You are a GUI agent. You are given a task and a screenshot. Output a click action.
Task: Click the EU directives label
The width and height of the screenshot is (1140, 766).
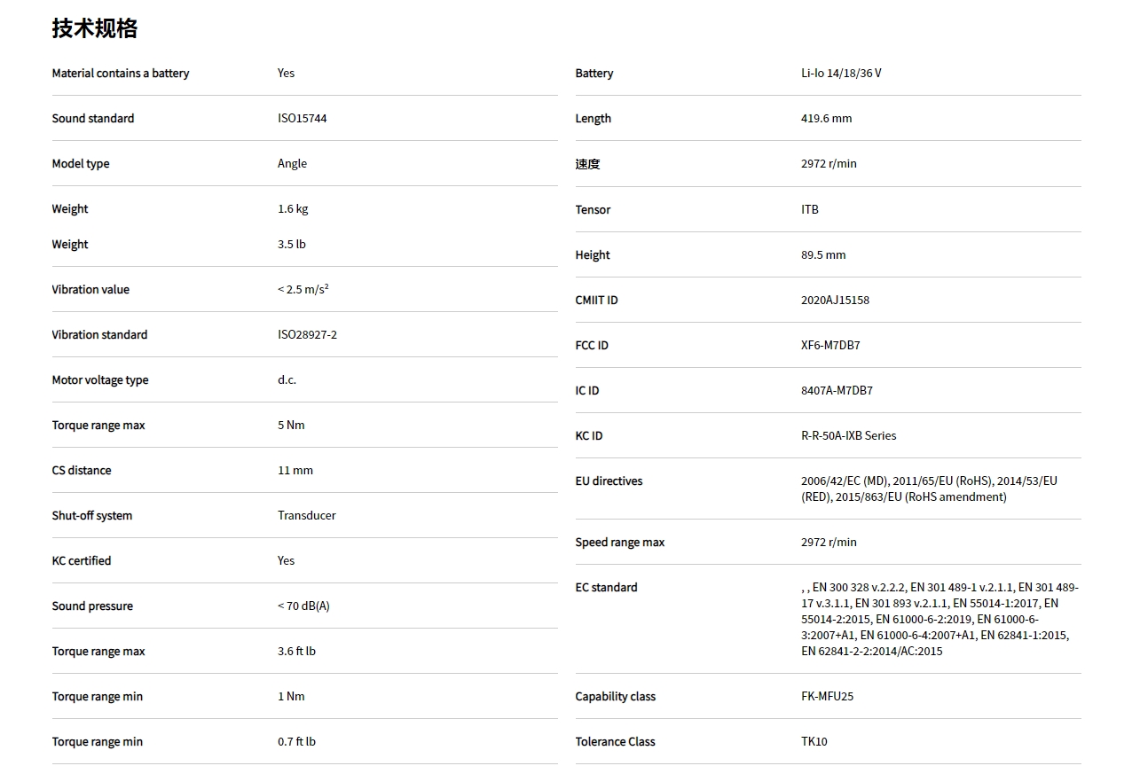pyautogui.click(x=609, y=481)
